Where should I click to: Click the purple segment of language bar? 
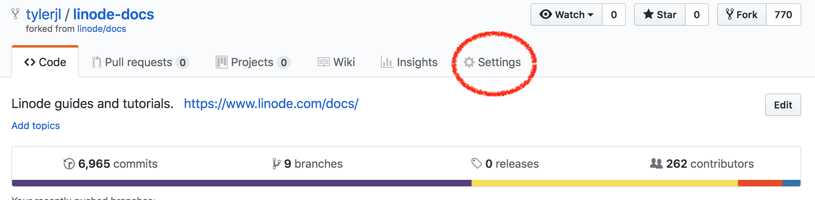242,183
